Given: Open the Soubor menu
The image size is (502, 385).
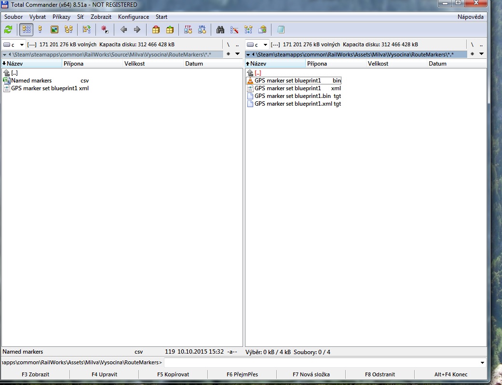Looking at the screenshot, I should point(14,17).
